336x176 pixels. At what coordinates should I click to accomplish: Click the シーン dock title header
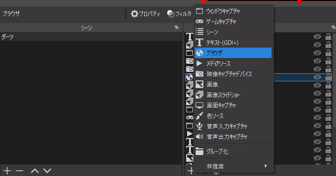tap(86, 28)
